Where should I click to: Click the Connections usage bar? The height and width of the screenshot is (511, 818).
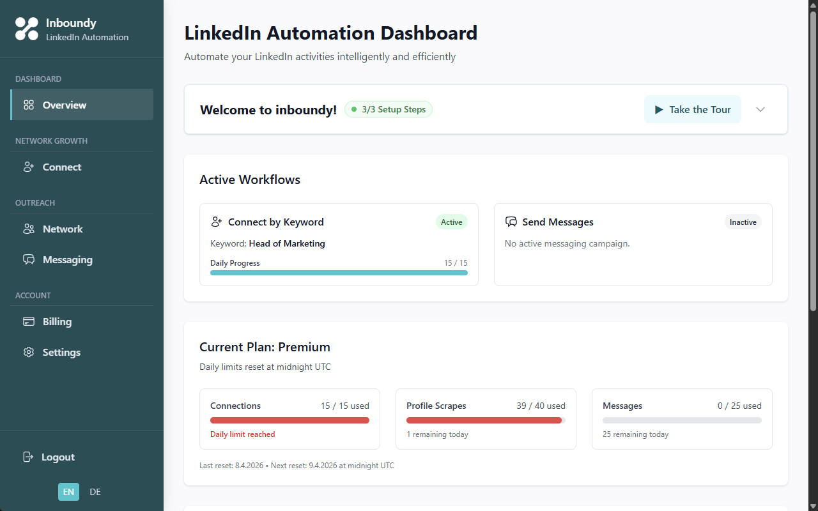tap(289, 420)
